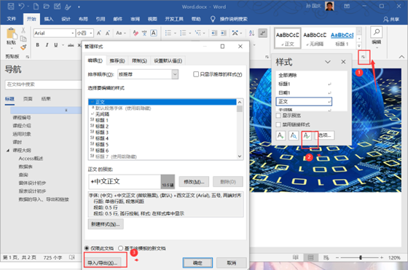
Task: Click the Clear formatting eraser icon
Action: [136, 33]
